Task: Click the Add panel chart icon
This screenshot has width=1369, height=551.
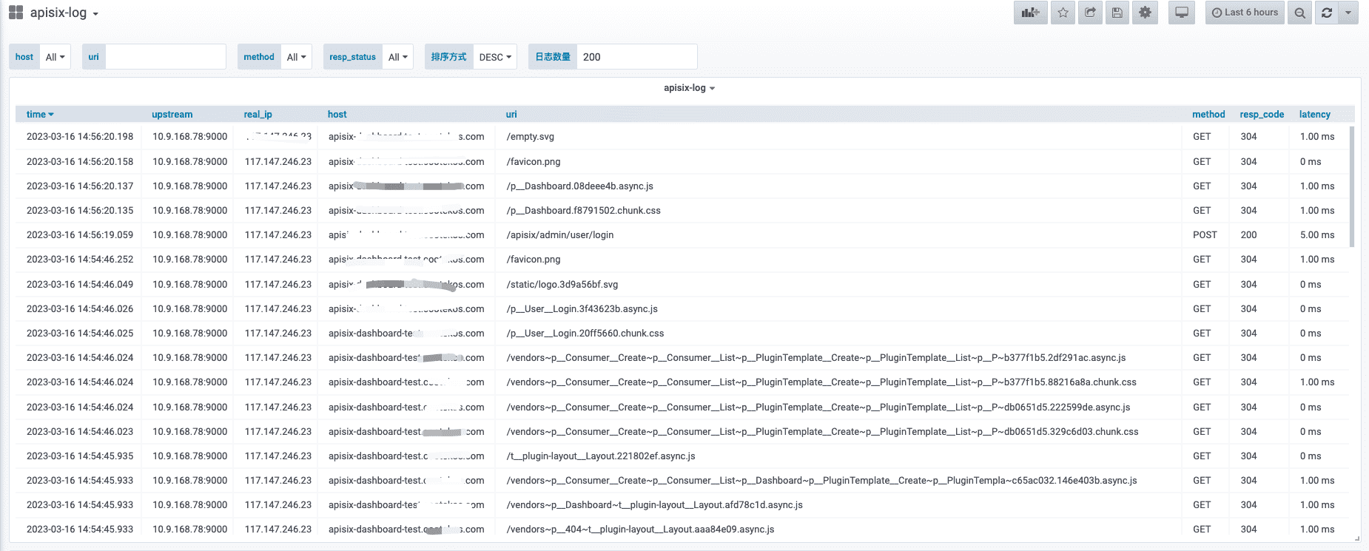Action: tap(1030, 13)
